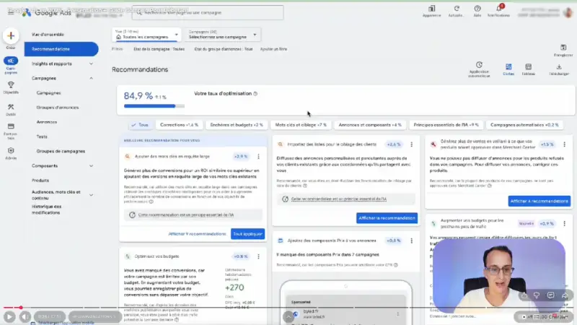Select the Tous filter chip
The height and width of the screenshot is (325, 577).
[140, 125]
